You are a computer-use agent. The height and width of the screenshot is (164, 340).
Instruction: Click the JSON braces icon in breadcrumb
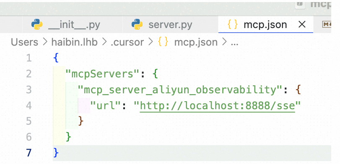point(163,42)
